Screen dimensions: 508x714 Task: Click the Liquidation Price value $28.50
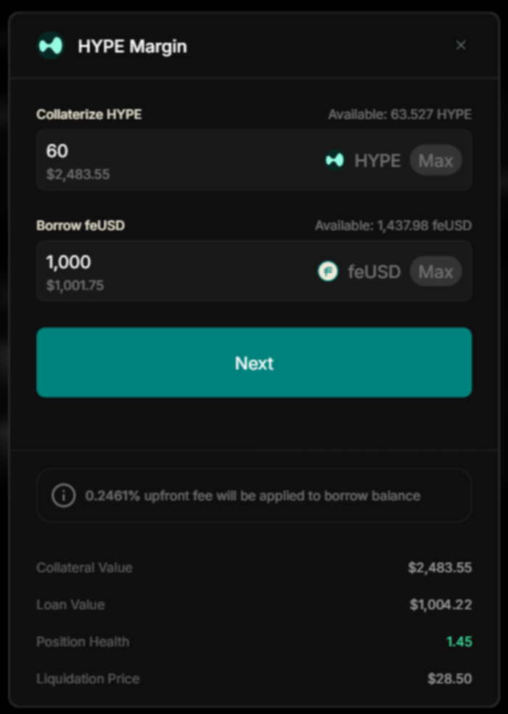tap(449, 678)
